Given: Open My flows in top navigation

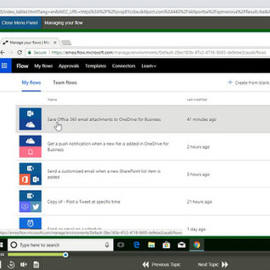Looking at the screenshot, I should coord(44,66).
